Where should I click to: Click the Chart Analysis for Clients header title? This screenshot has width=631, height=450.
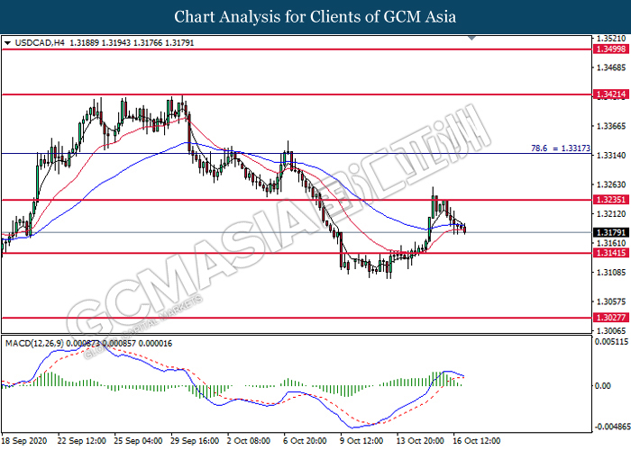pos(315,17)
